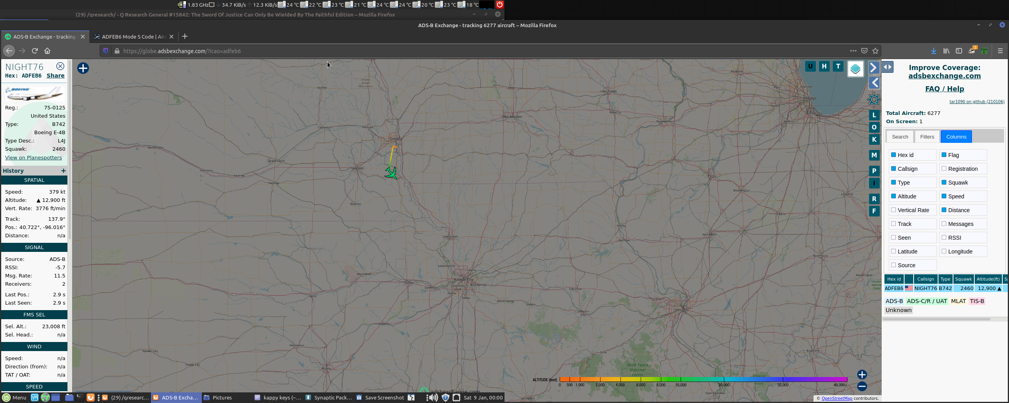Enable the Latitude column checkbox
1009x403 pixels.
coord(894,251)
